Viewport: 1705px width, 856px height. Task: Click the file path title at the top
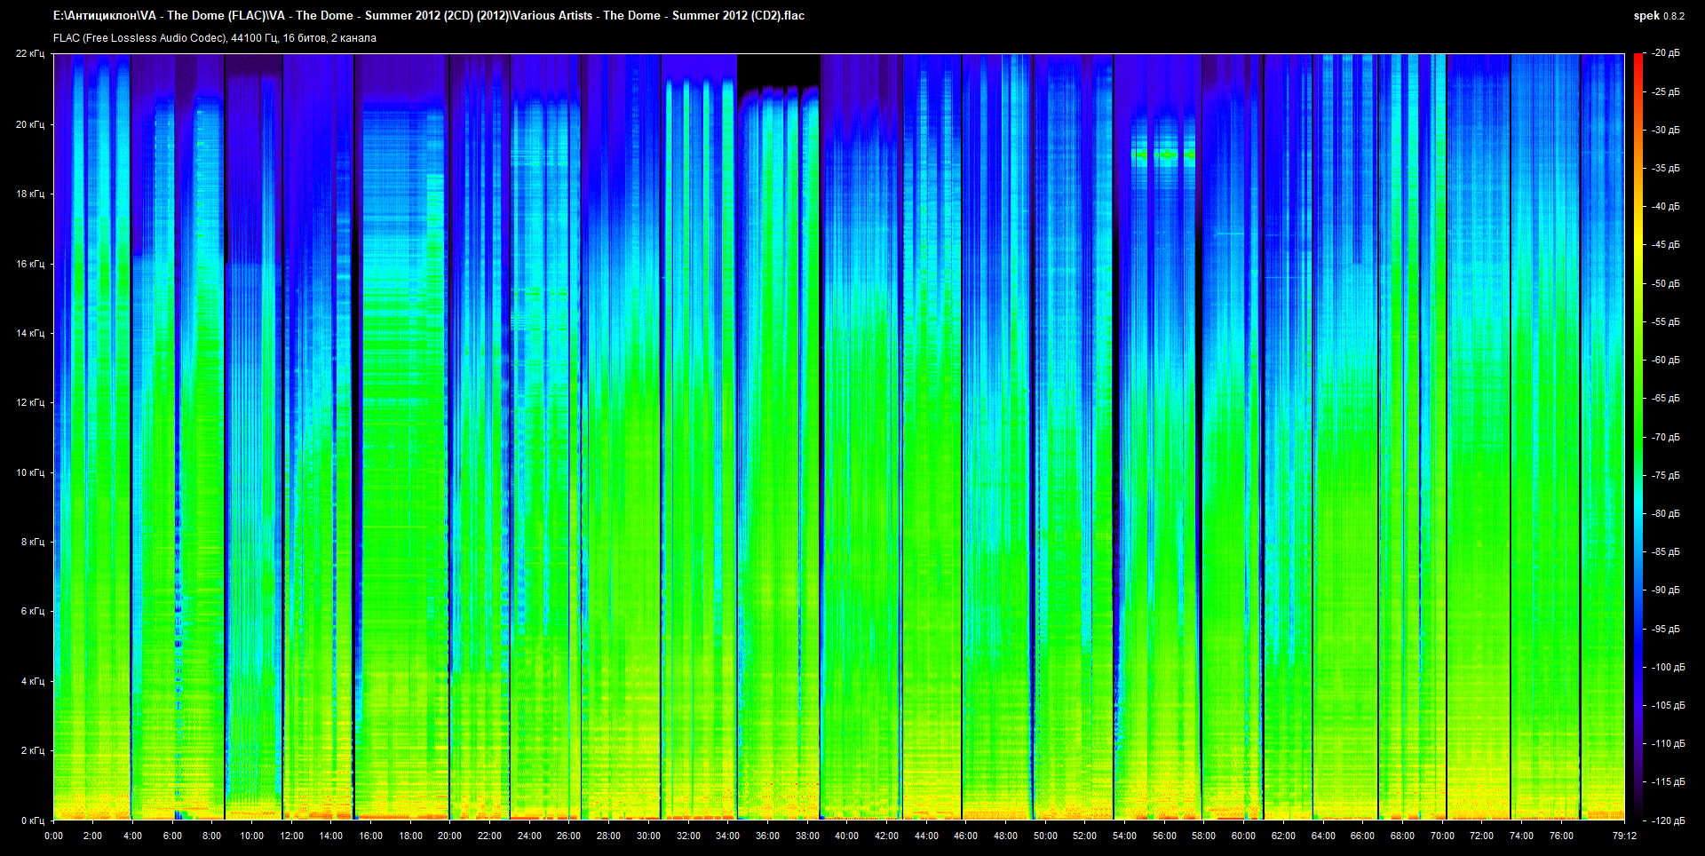pyautogui.click(x=428, y=15)
